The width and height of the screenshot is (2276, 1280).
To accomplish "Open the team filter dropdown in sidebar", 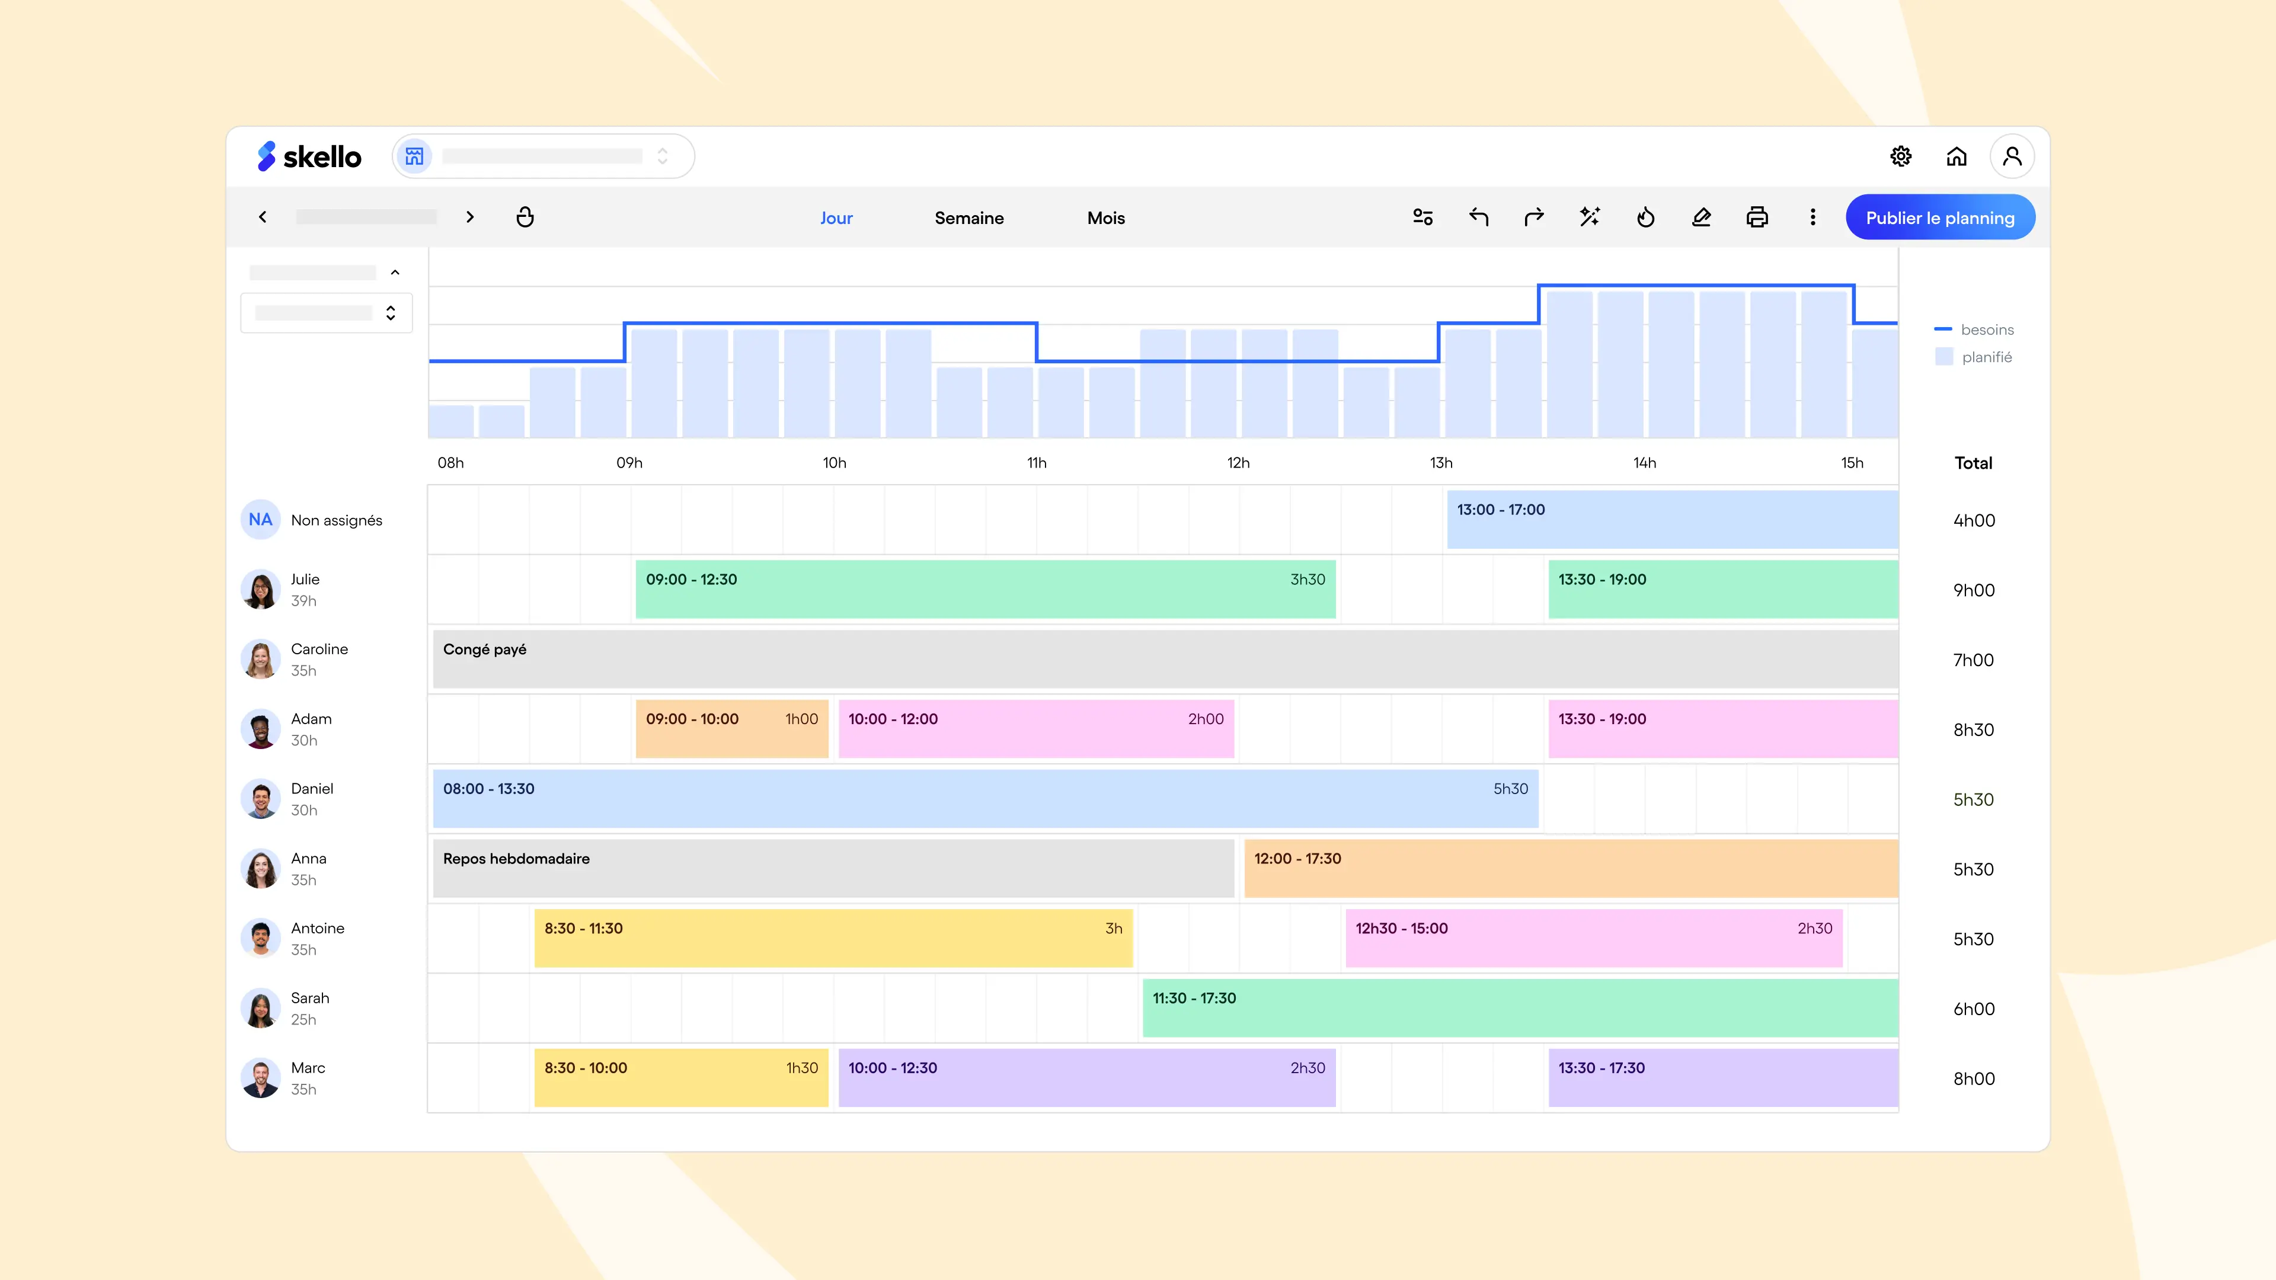I will [x=326, y=313].
